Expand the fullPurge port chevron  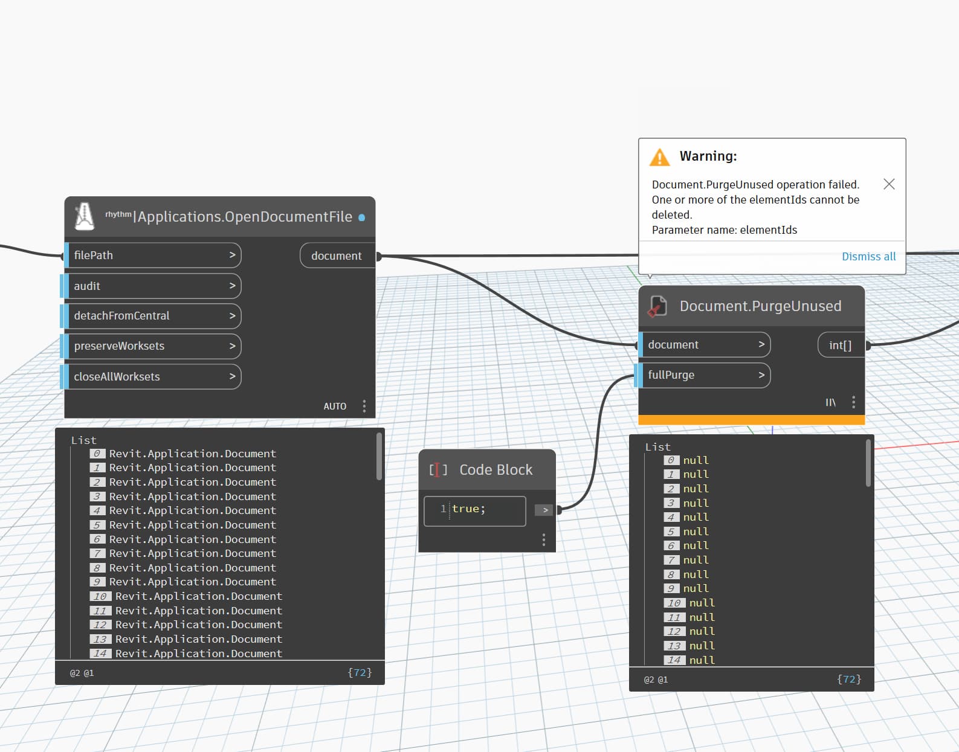pyautogui.click(x=761, y=374)
